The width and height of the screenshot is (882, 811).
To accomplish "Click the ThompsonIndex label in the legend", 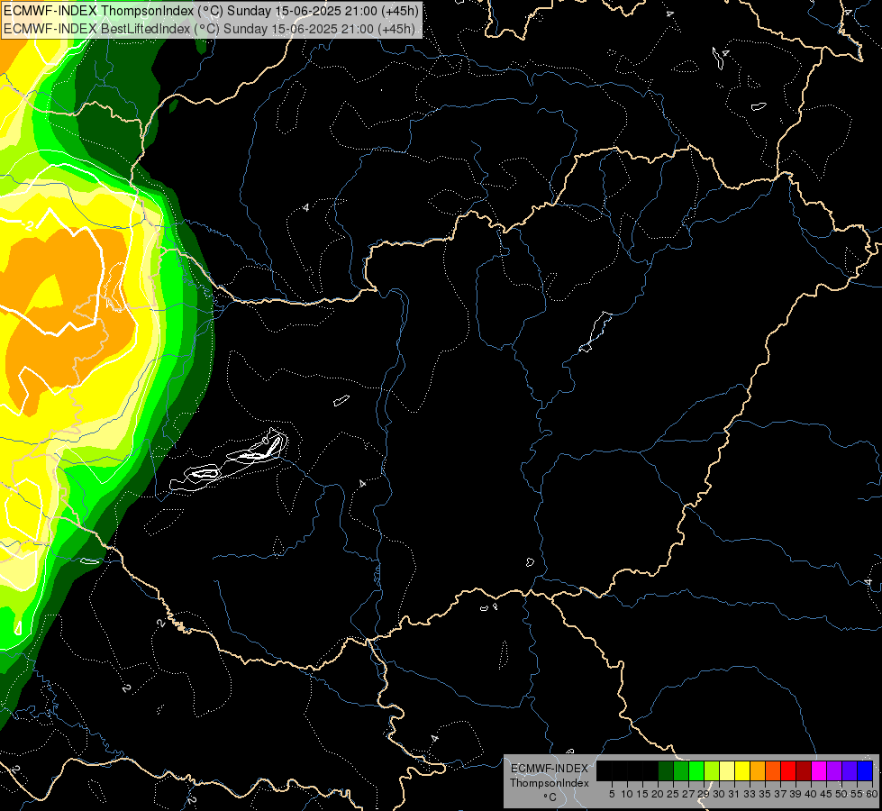I will coord(549,783).
